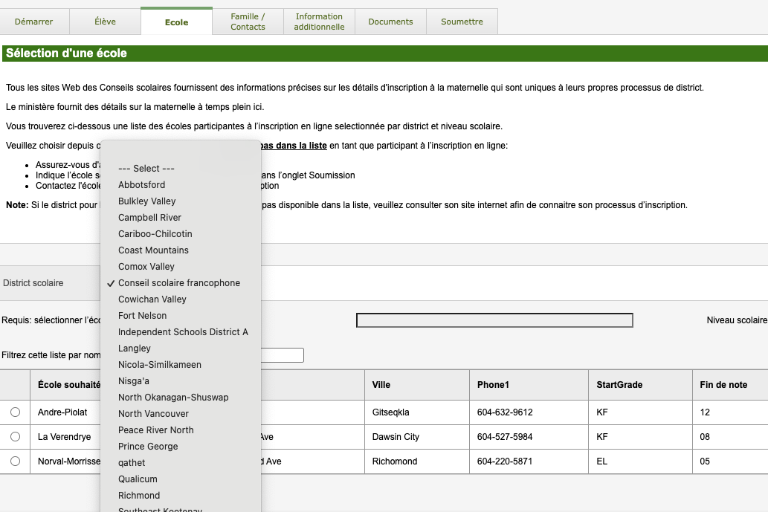The width and height of the screenshot is (768, 512).
Task: Choose Prince George school district
Action: (x=148, y=447)
